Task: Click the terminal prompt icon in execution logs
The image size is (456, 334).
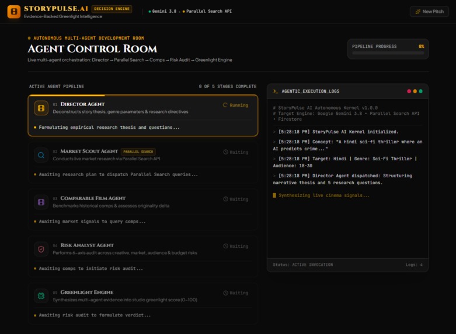Action: (x=276, y=91)
